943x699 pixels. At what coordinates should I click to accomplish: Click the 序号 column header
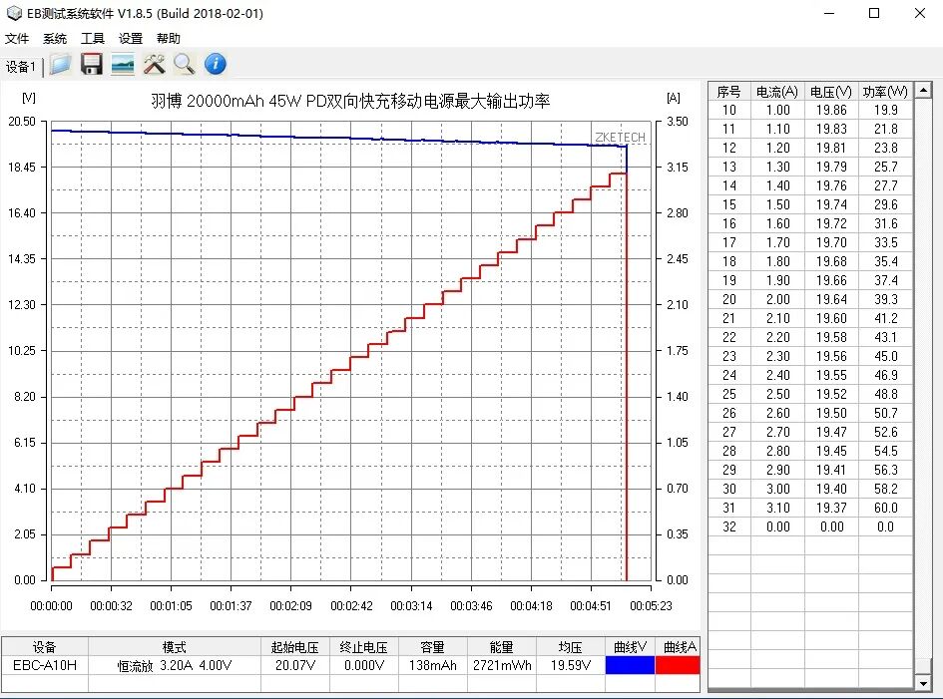pyautogui.click(x=728, y=92)
